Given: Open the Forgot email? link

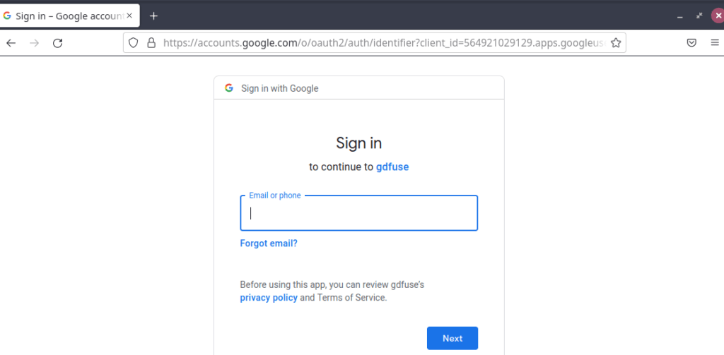Looking at the screenshot, I should click(x=269, y=243).
